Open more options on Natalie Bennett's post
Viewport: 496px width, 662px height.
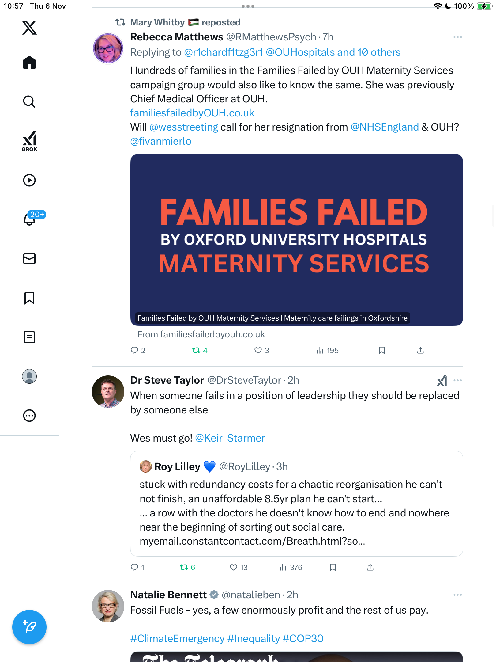457,595
